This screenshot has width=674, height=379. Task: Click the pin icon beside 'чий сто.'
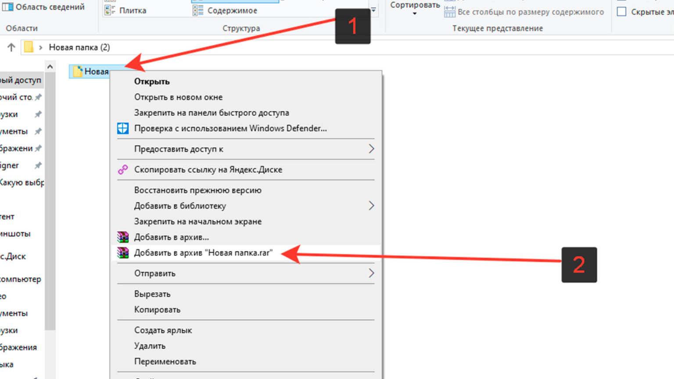(x=38, y=97)
